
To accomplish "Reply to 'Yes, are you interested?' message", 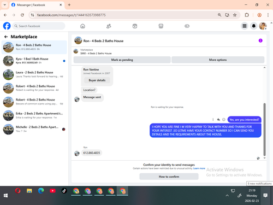I will (218, 120).
